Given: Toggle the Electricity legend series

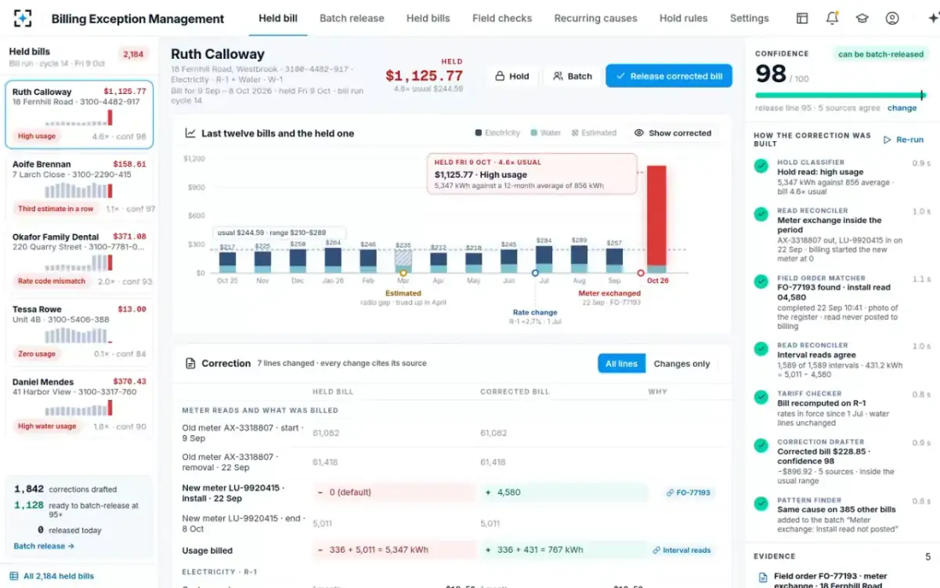Looking at the screenshot, I should coord(497,133).
